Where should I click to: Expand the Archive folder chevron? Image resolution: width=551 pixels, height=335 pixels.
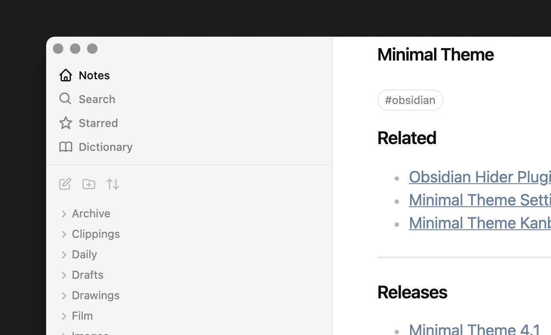coord(64,214)
